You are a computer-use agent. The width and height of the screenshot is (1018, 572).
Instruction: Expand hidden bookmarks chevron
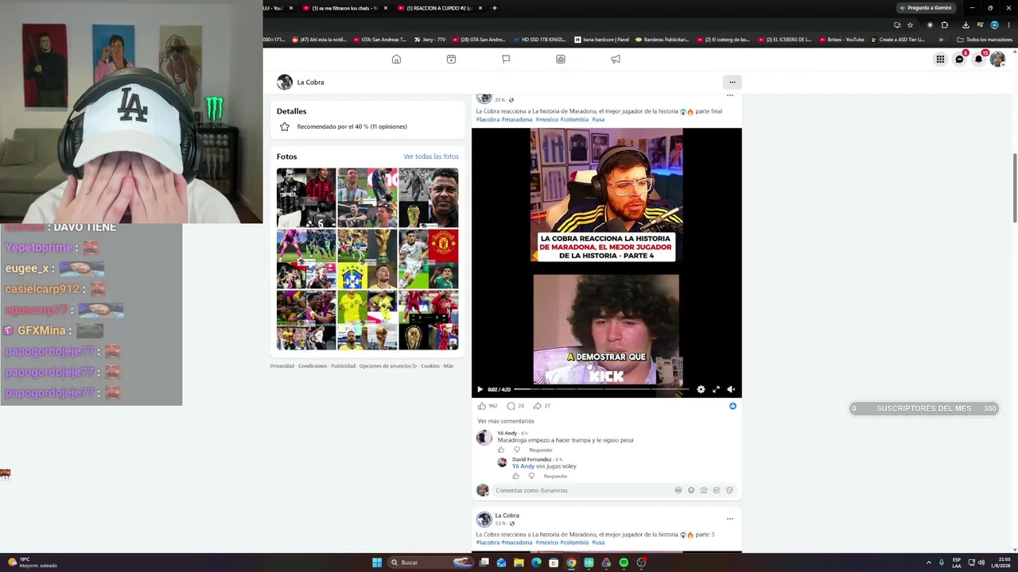click(x=941, y=40)
